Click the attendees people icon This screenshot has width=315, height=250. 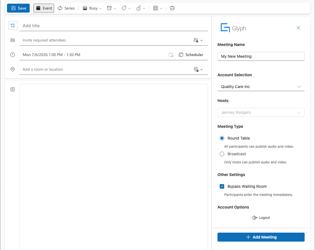13,40
